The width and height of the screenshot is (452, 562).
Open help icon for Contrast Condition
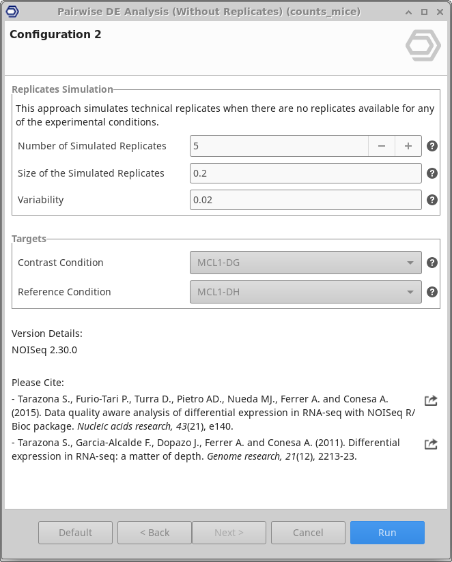(432, 263)
